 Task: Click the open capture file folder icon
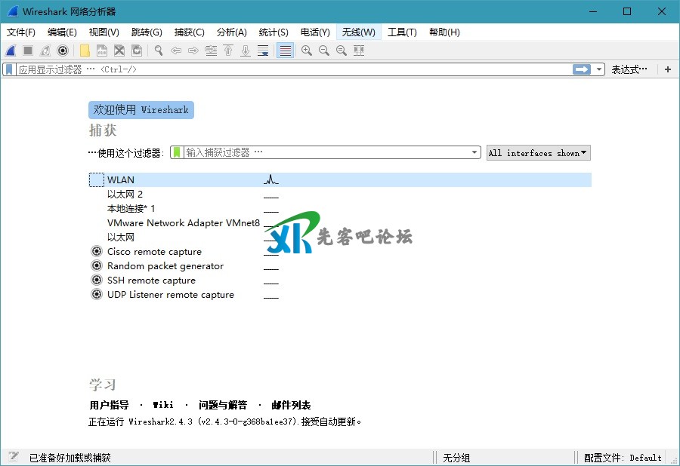click(85, 51)
